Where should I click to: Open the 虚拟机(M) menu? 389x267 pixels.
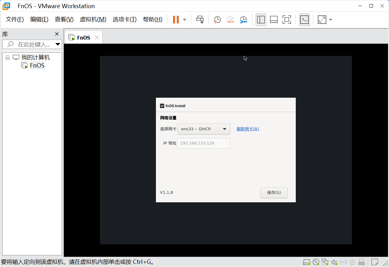click(x=93, y=19)
